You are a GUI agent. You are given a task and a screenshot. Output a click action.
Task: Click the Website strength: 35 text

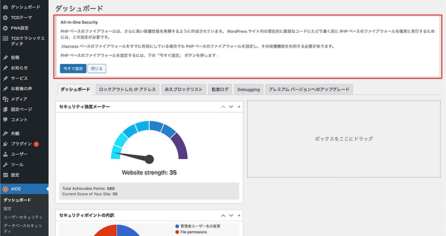(x=149, y=173)
